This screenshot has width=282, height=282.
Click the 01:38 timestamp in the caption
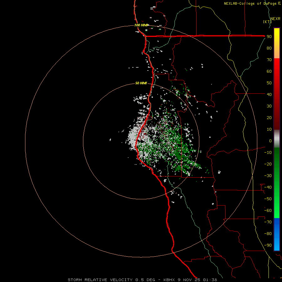(x=210, y=280)
